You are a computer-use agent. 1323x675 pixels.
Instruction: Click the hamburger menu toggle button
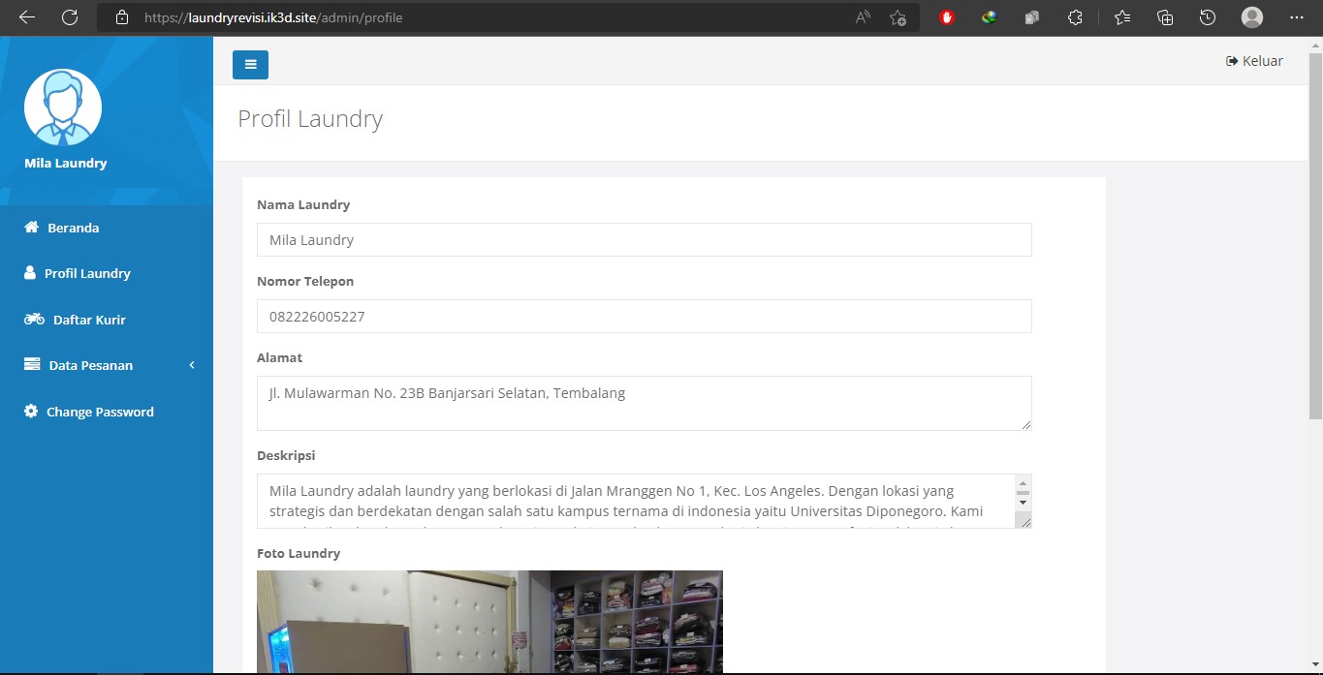250,65
